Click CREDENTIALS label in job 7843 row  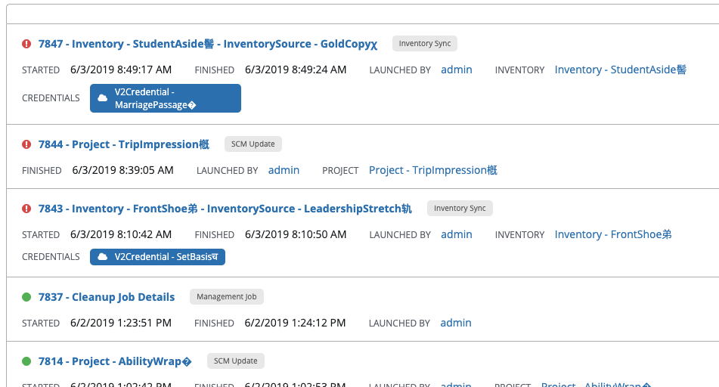51,257
